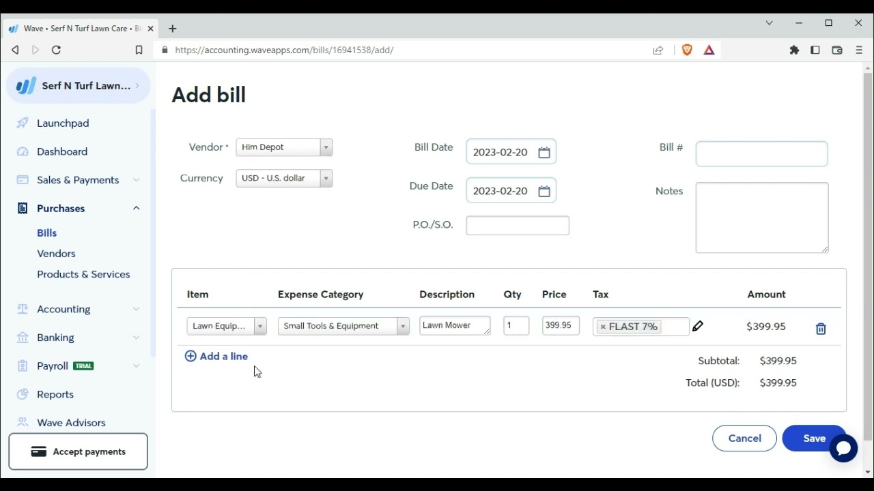This screenshot has height=491, width=874.
Task: Close the Wave browser tab
Action: (150, 29)
